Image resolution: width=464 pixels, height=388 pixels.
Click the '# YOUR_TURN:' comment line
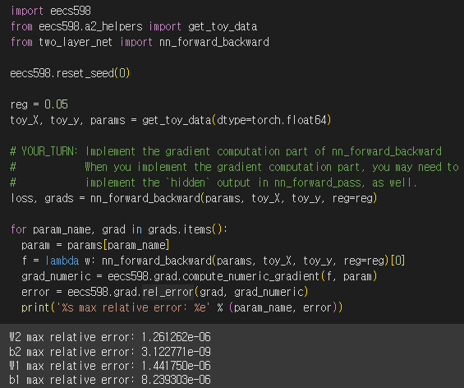226,151
